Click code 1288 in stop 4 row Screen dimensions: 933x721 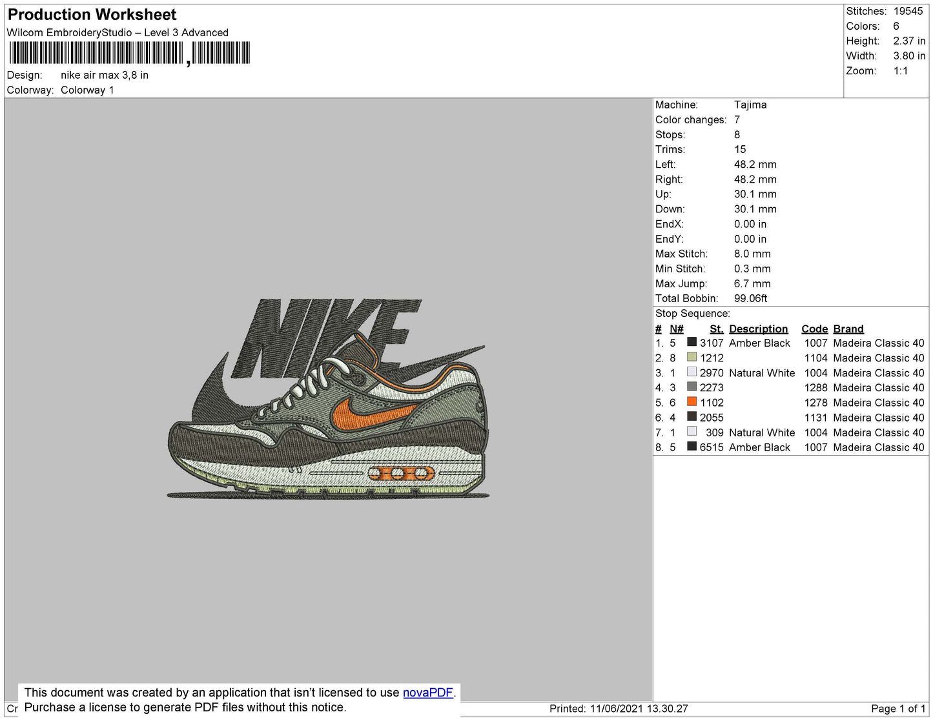[815, 387]
